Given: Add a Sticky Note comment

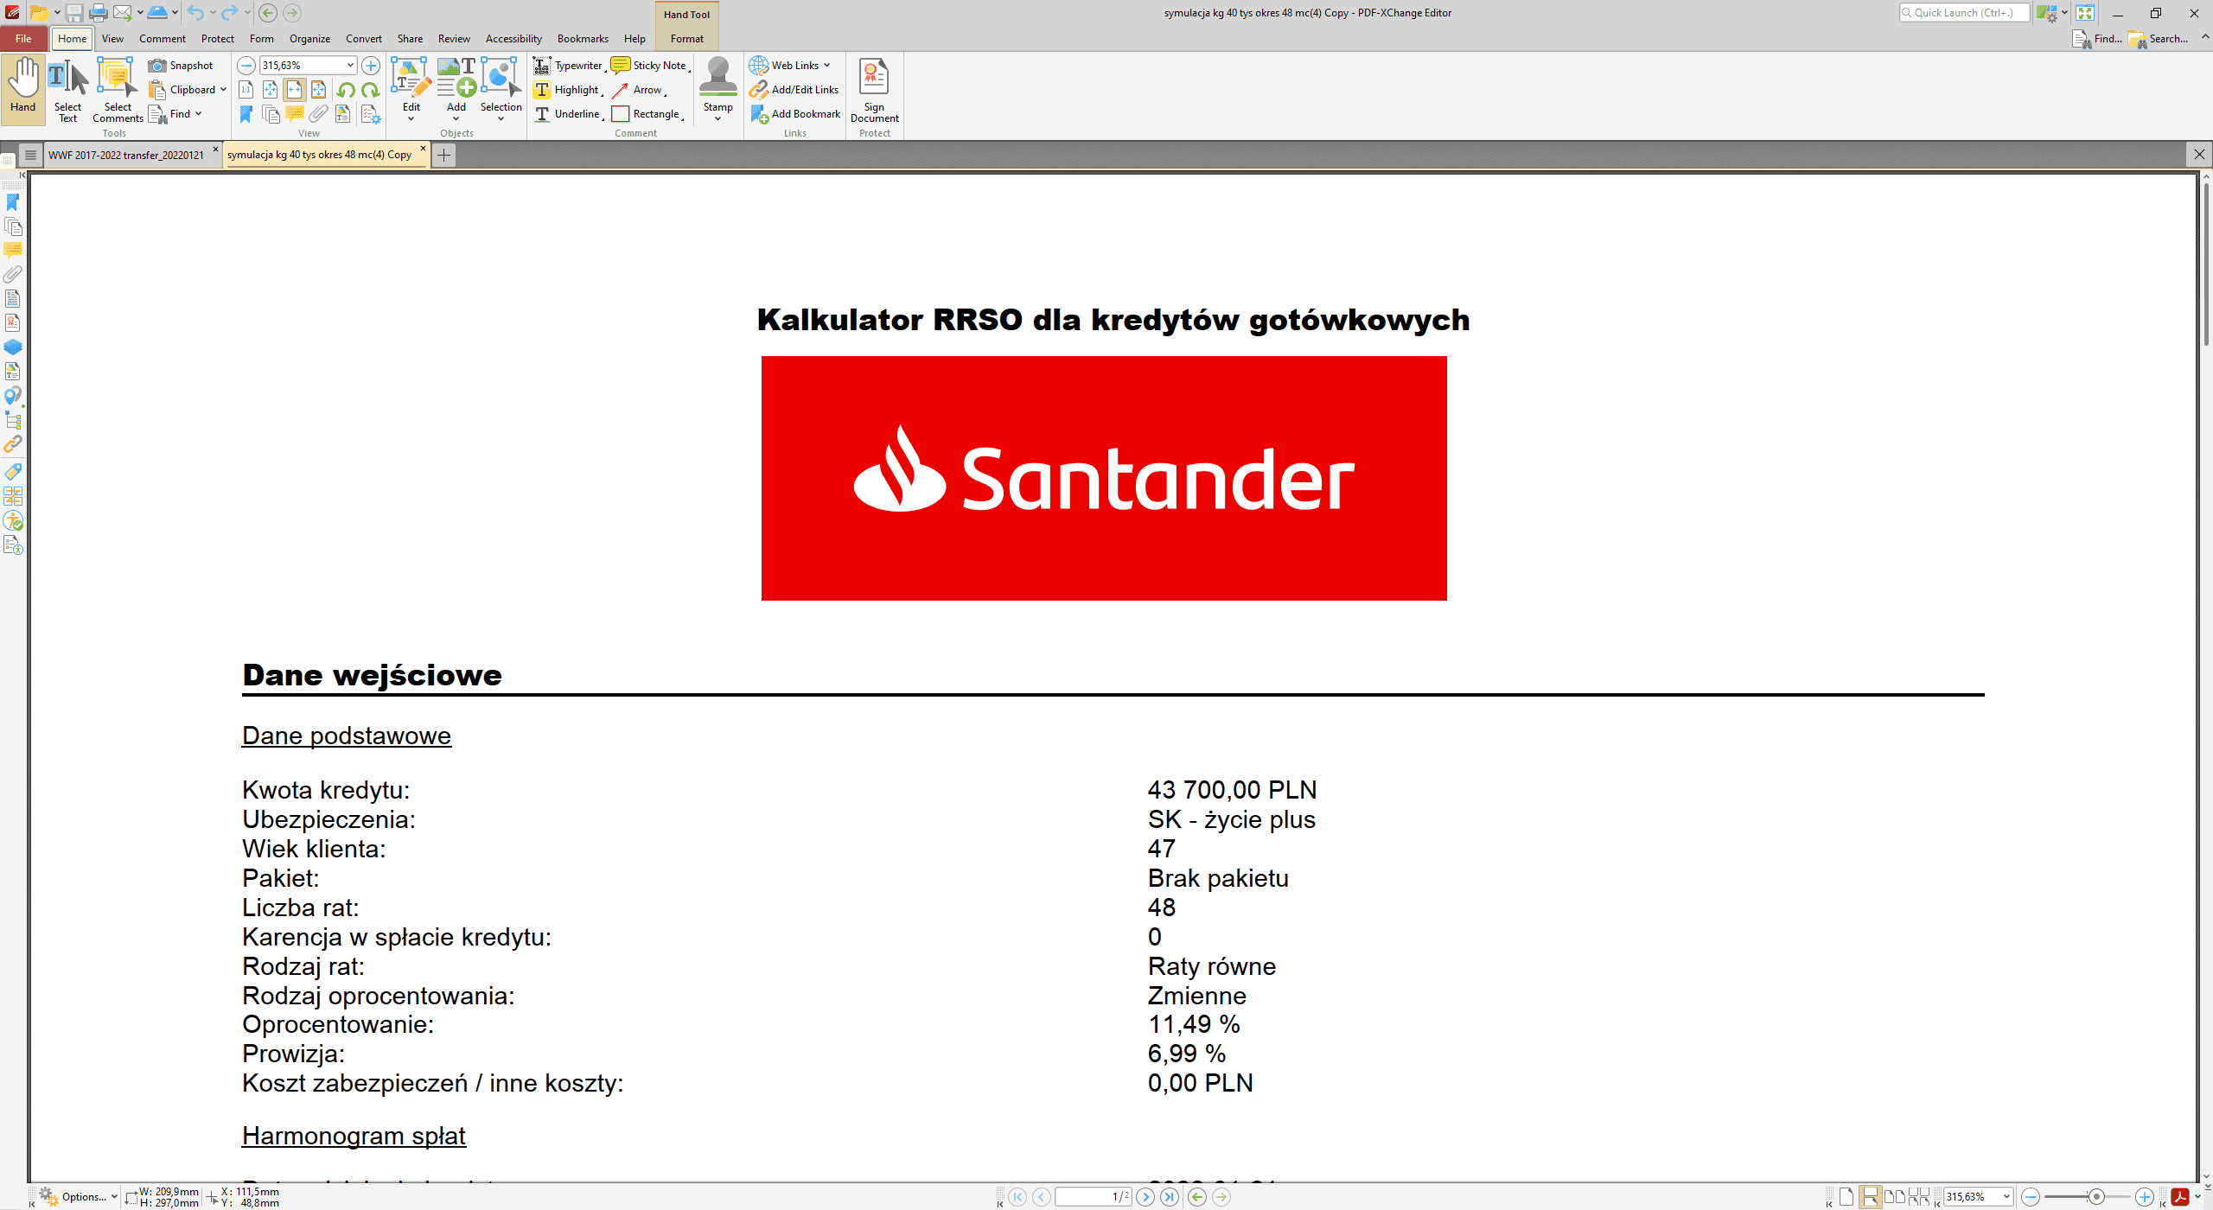Looking at the screenshot, I should tap(648, 66).
